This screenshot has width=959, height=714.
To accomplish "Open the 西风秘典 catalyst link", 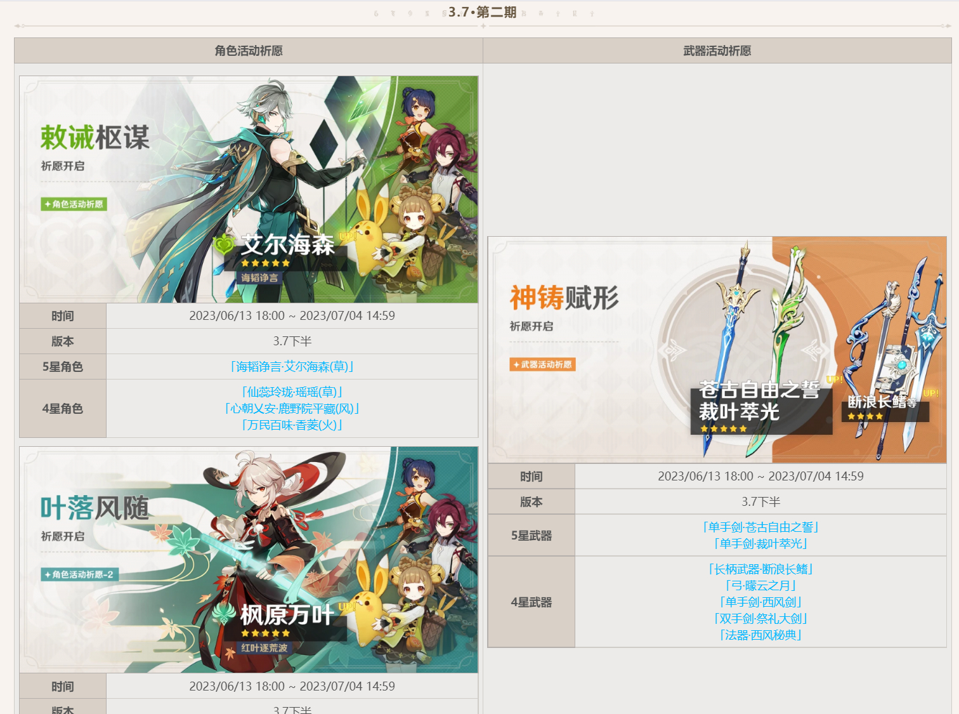I will click(760, 635).
